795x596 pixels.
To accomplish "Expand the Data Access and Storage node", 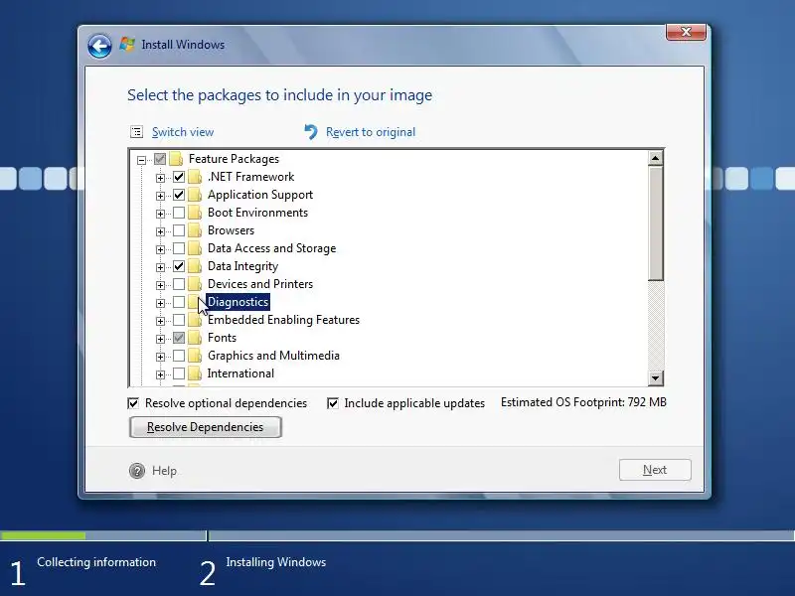I will 160,249.
